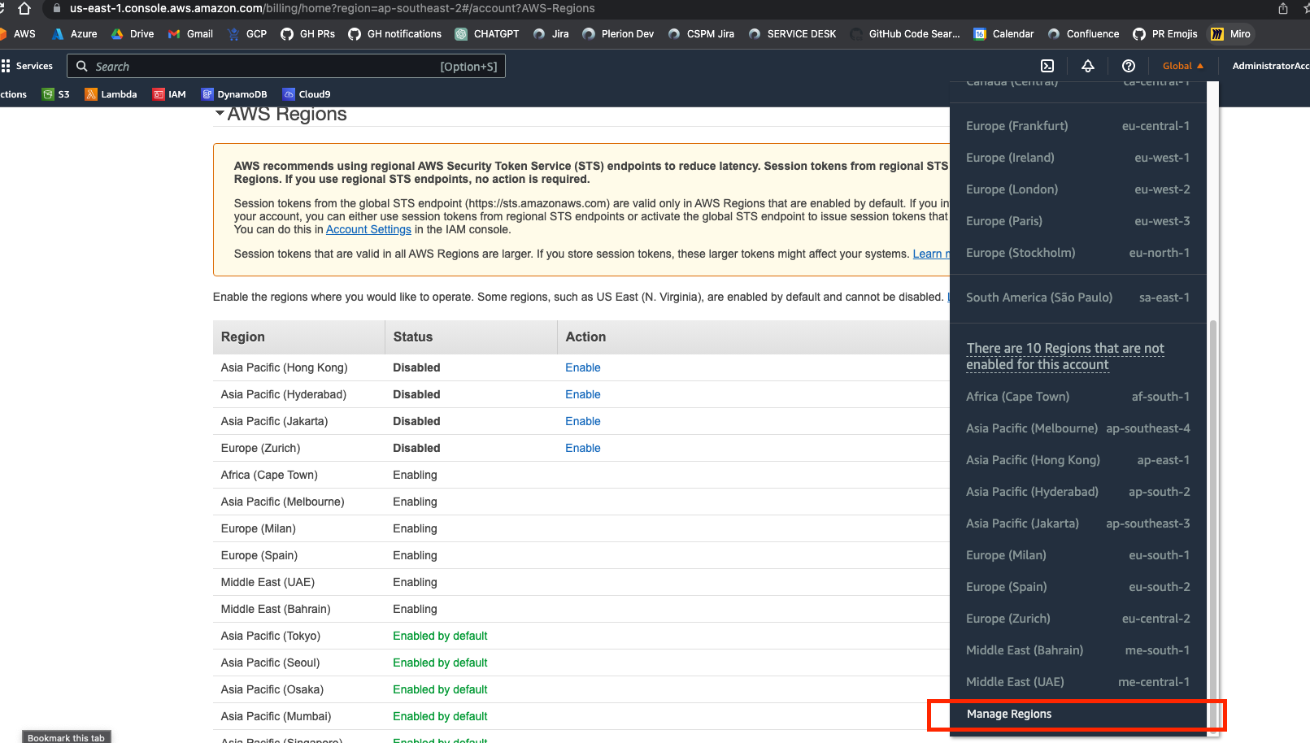Open the Calendar bookmark
Screen dimensions: 1310x743
click(x=1003, y=34)
